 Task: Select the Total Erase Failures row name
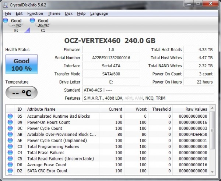click(46, 152)
